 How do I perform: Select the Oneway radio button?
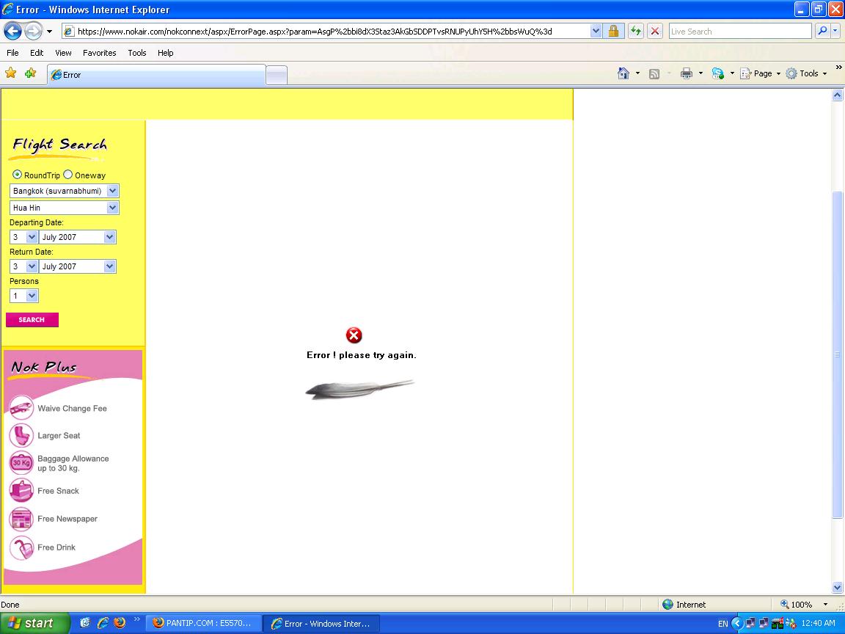(x=68, y=175)
